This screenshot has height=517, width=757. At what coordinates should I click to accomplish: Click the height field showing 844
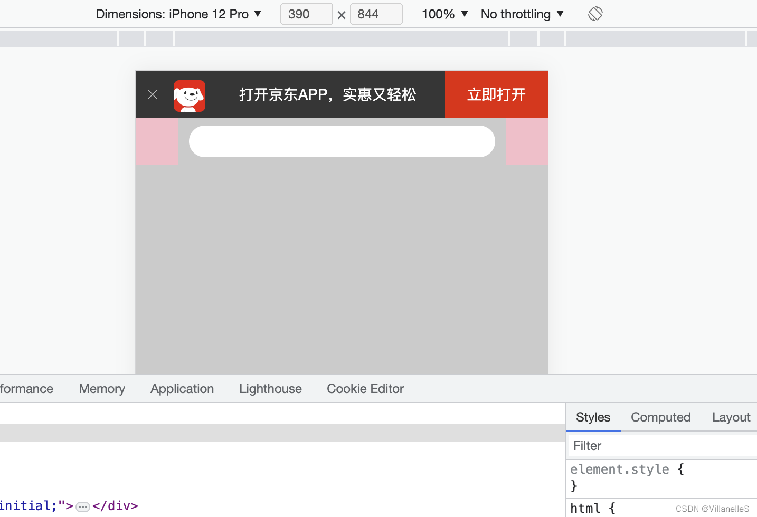[x=376, y=14]
